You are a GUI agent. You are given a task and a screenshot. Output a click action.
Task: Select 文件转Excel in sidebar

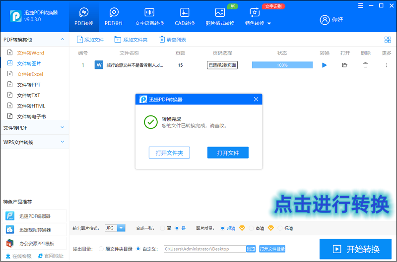[x=30, y=74]
